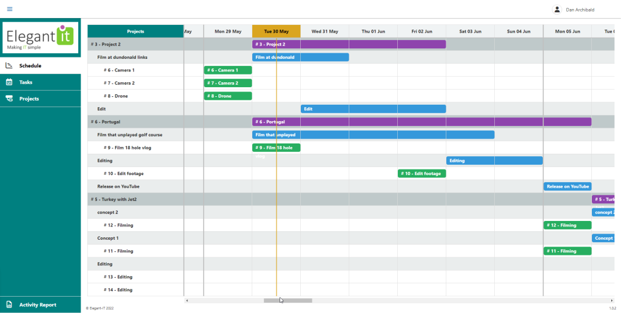Select the # 7 - Camera 2 row label

coord(119,83)
